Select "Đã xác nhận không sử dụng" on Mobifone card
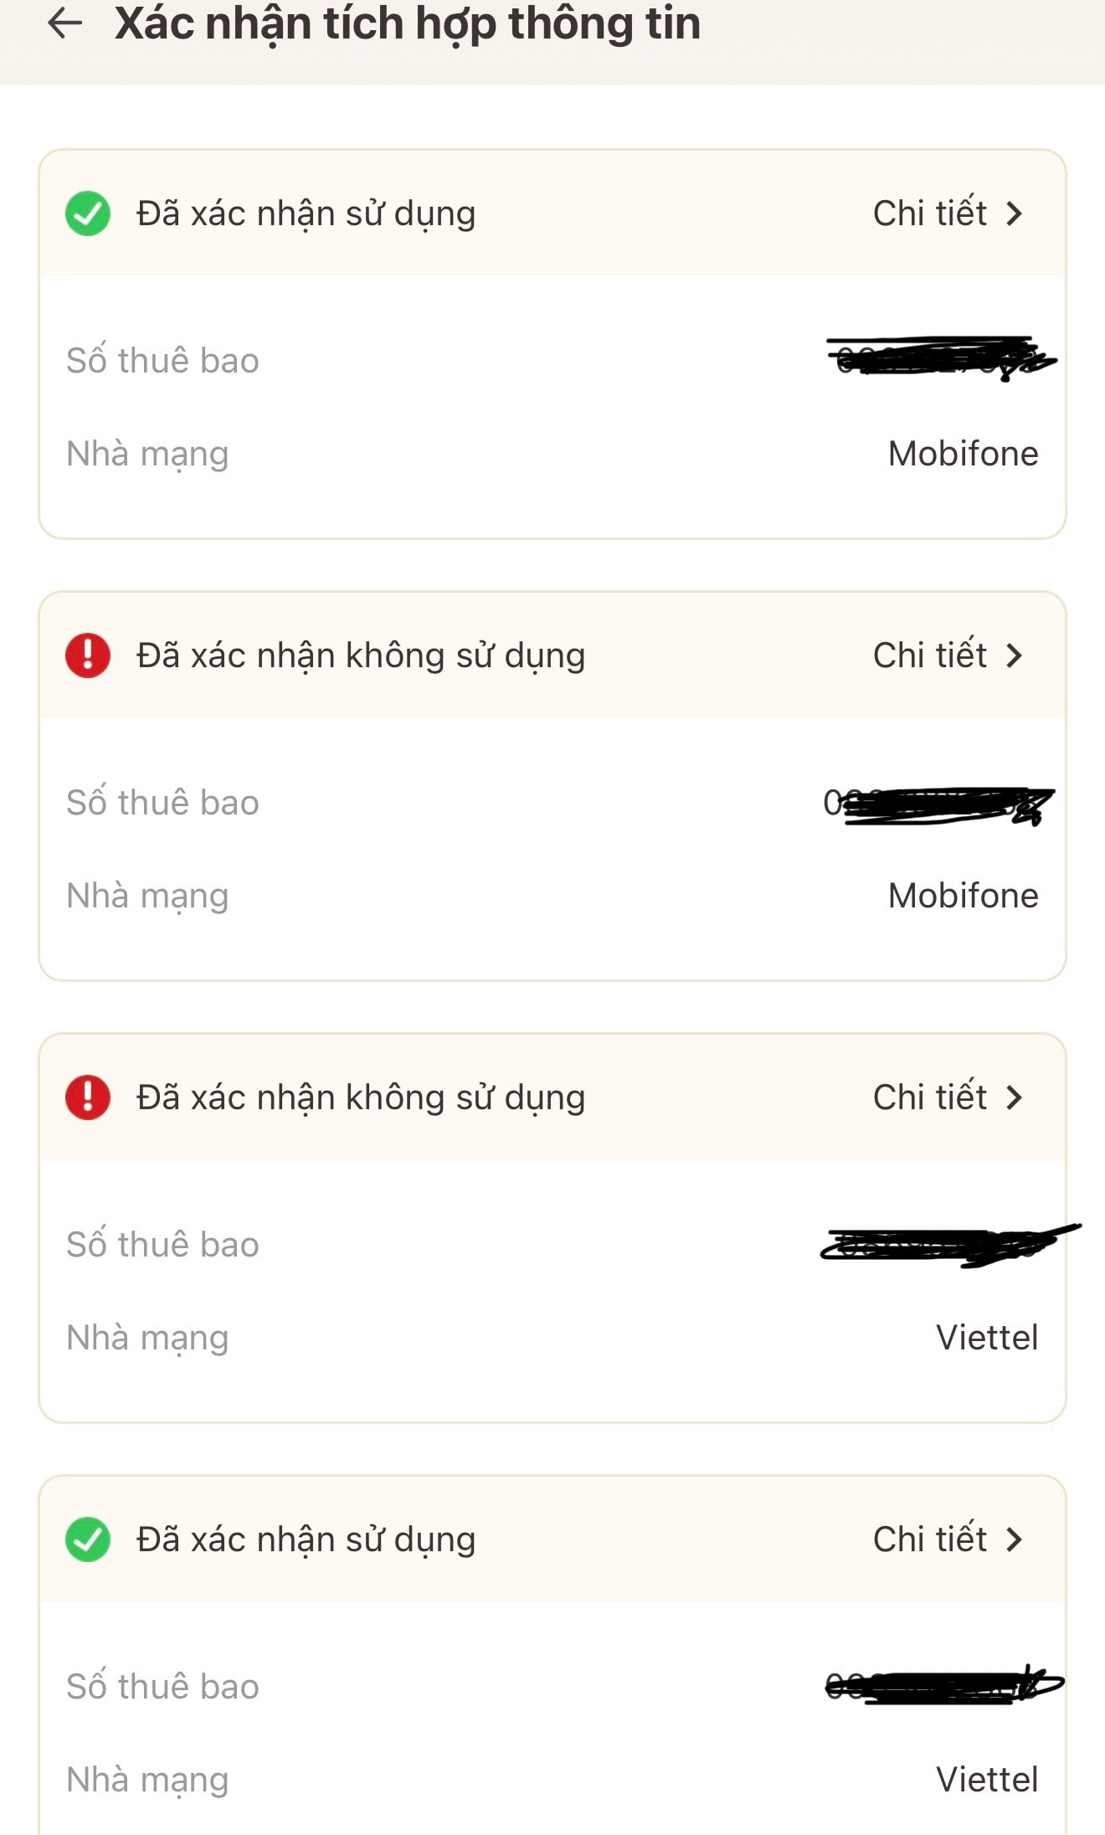This screenshot has height=1835, width=1105. [361, 655]
